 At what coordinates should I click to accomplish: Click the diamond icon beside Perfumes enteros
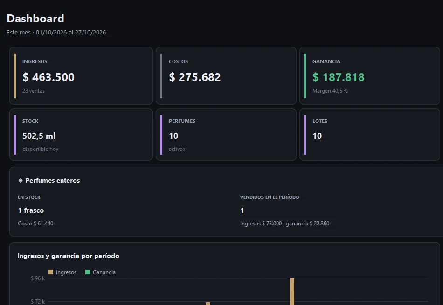click(21, 180)
